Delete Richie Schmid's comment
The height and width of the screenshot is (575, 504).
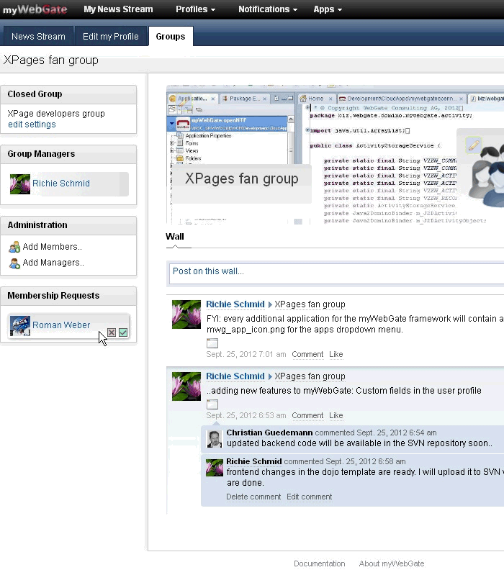coord(253,497)
